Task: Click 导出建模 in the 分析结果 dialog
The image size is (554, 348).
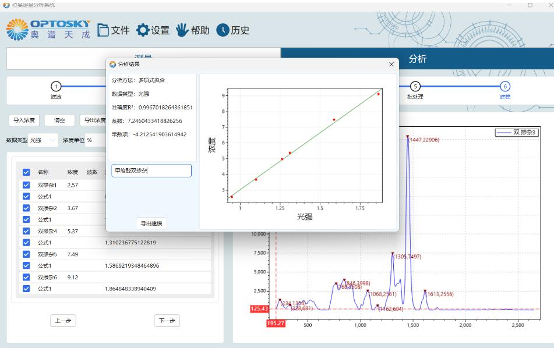Action: [x=151, y=223]
